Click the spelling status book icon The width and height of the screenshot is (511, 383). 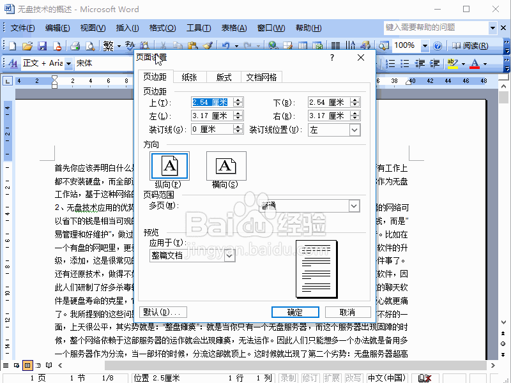click(424, 378)
